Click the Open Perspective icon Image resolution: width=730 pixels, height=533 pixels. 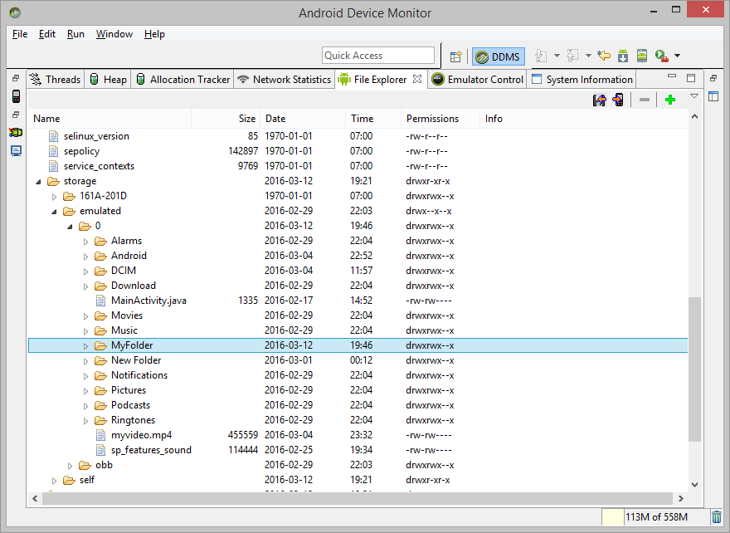tap(455, 56)
